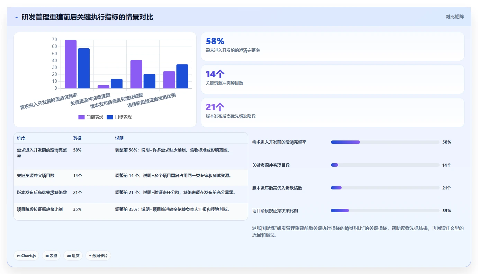Click the blue bar for 关键资源冲突项目数
Screen dimensions: 478x274
point(117,84)
